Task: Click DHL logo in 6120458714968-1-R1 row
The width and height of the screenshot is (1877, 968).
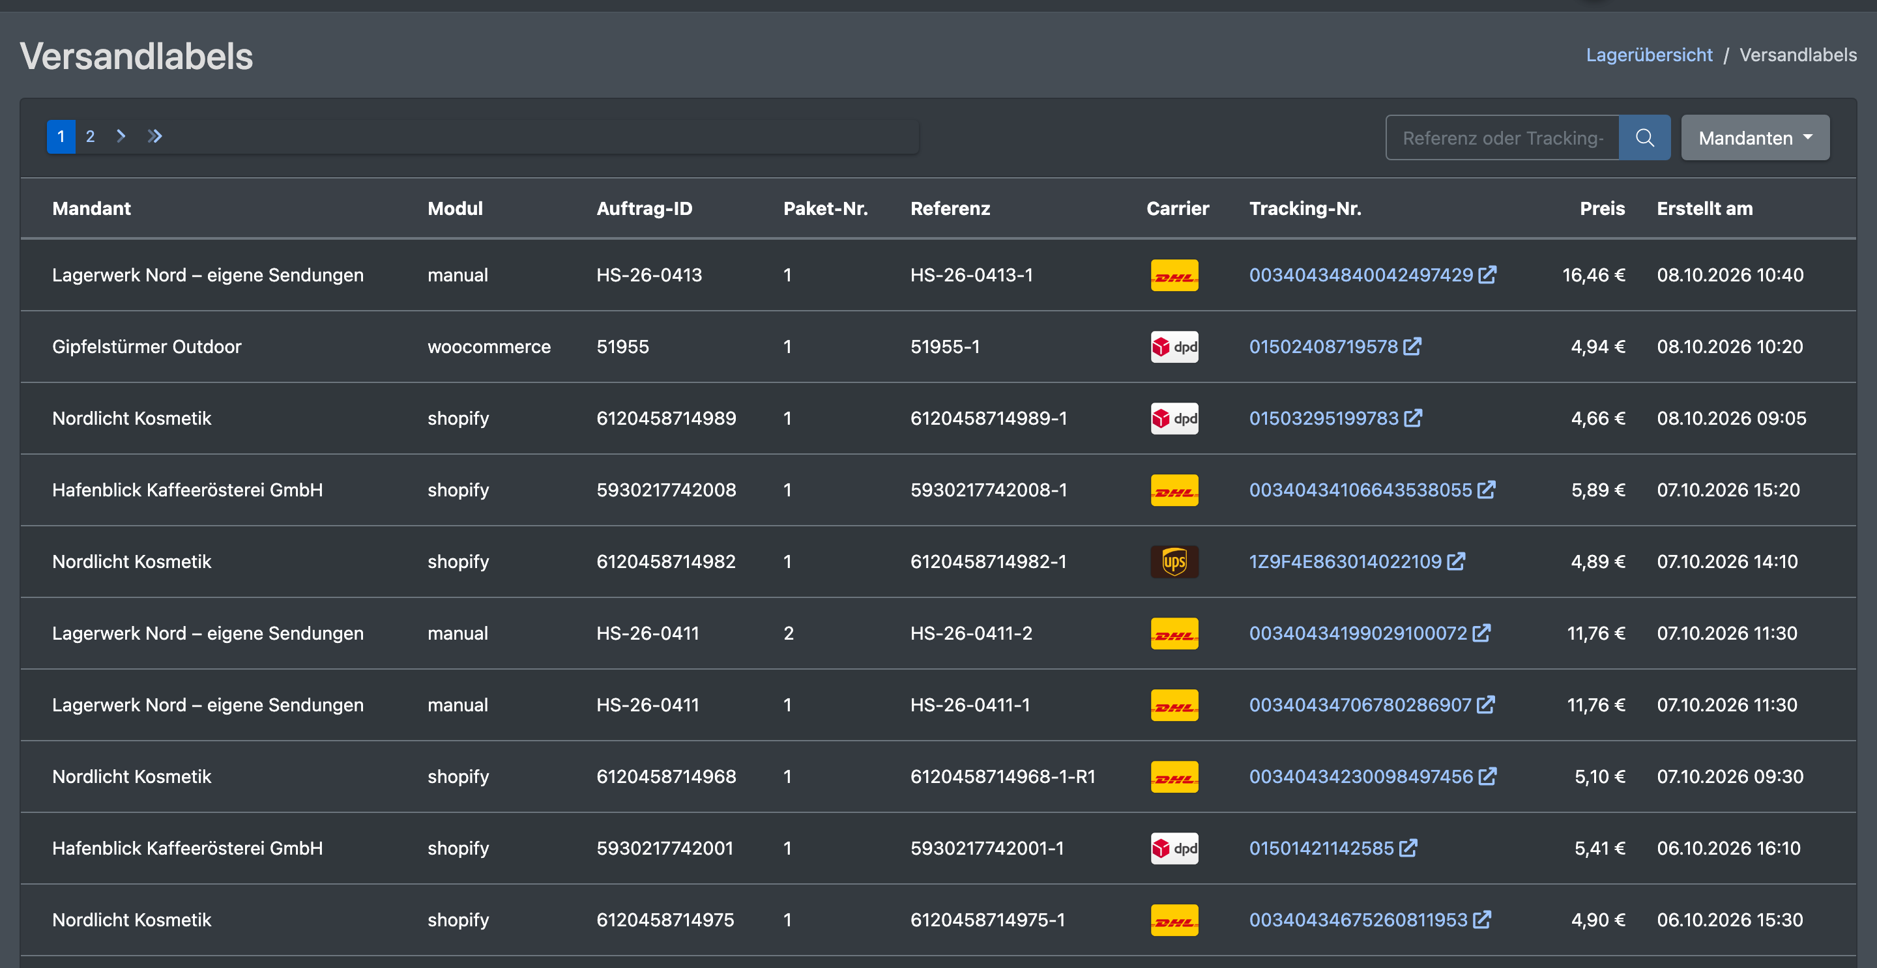Action: 1174,777
